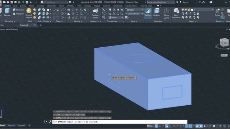The width and height of the screenshot is (230, 129).
Task: Click the Rotate tool in Modify panel
Action: (77, 14)
